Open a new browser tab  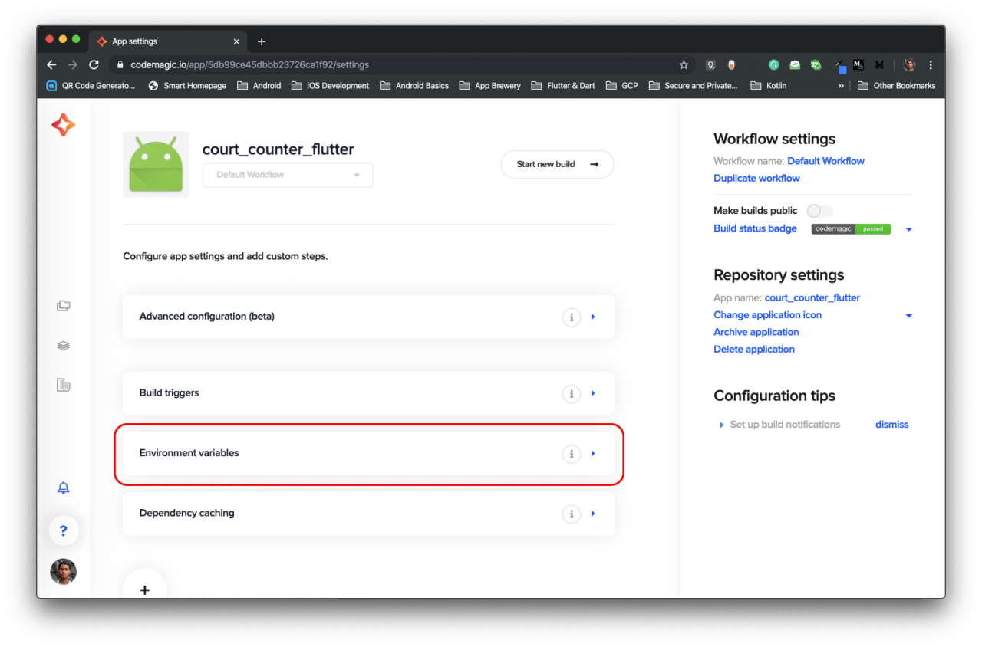pyautogui.click(x=262, y=41)
